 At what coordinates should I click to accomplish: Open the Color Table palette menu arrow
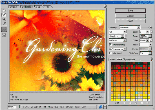click(x=151, y=59)
